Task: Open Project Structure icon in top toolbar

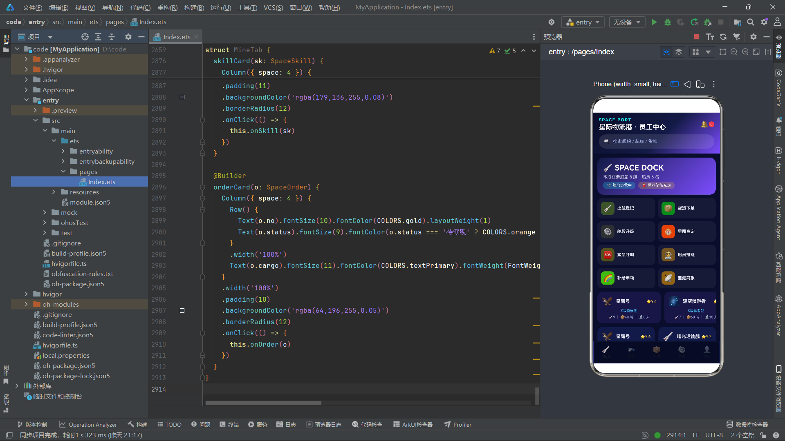Action: 738,22
